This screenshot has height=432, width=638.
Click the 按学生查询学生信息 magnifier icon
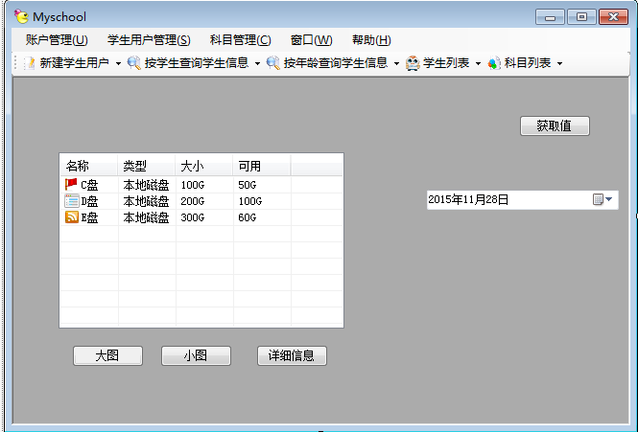(x=134, y=63)
